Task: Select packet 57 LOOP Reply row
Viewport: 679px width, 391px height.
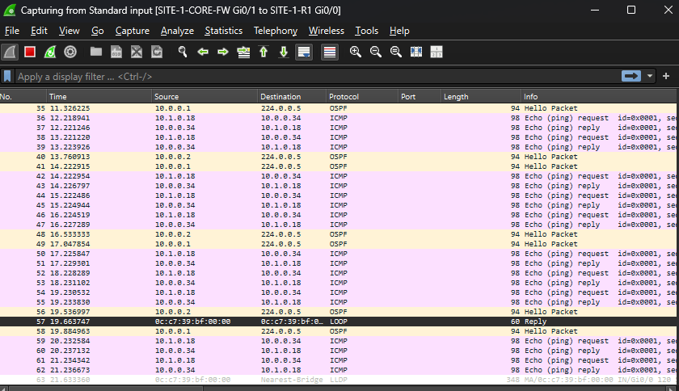Action: pos(338,322)
